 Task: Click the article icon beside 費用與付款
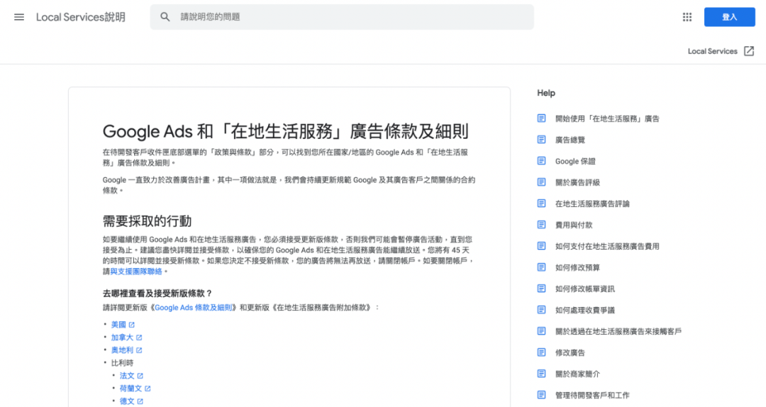[x=542, y=225]
